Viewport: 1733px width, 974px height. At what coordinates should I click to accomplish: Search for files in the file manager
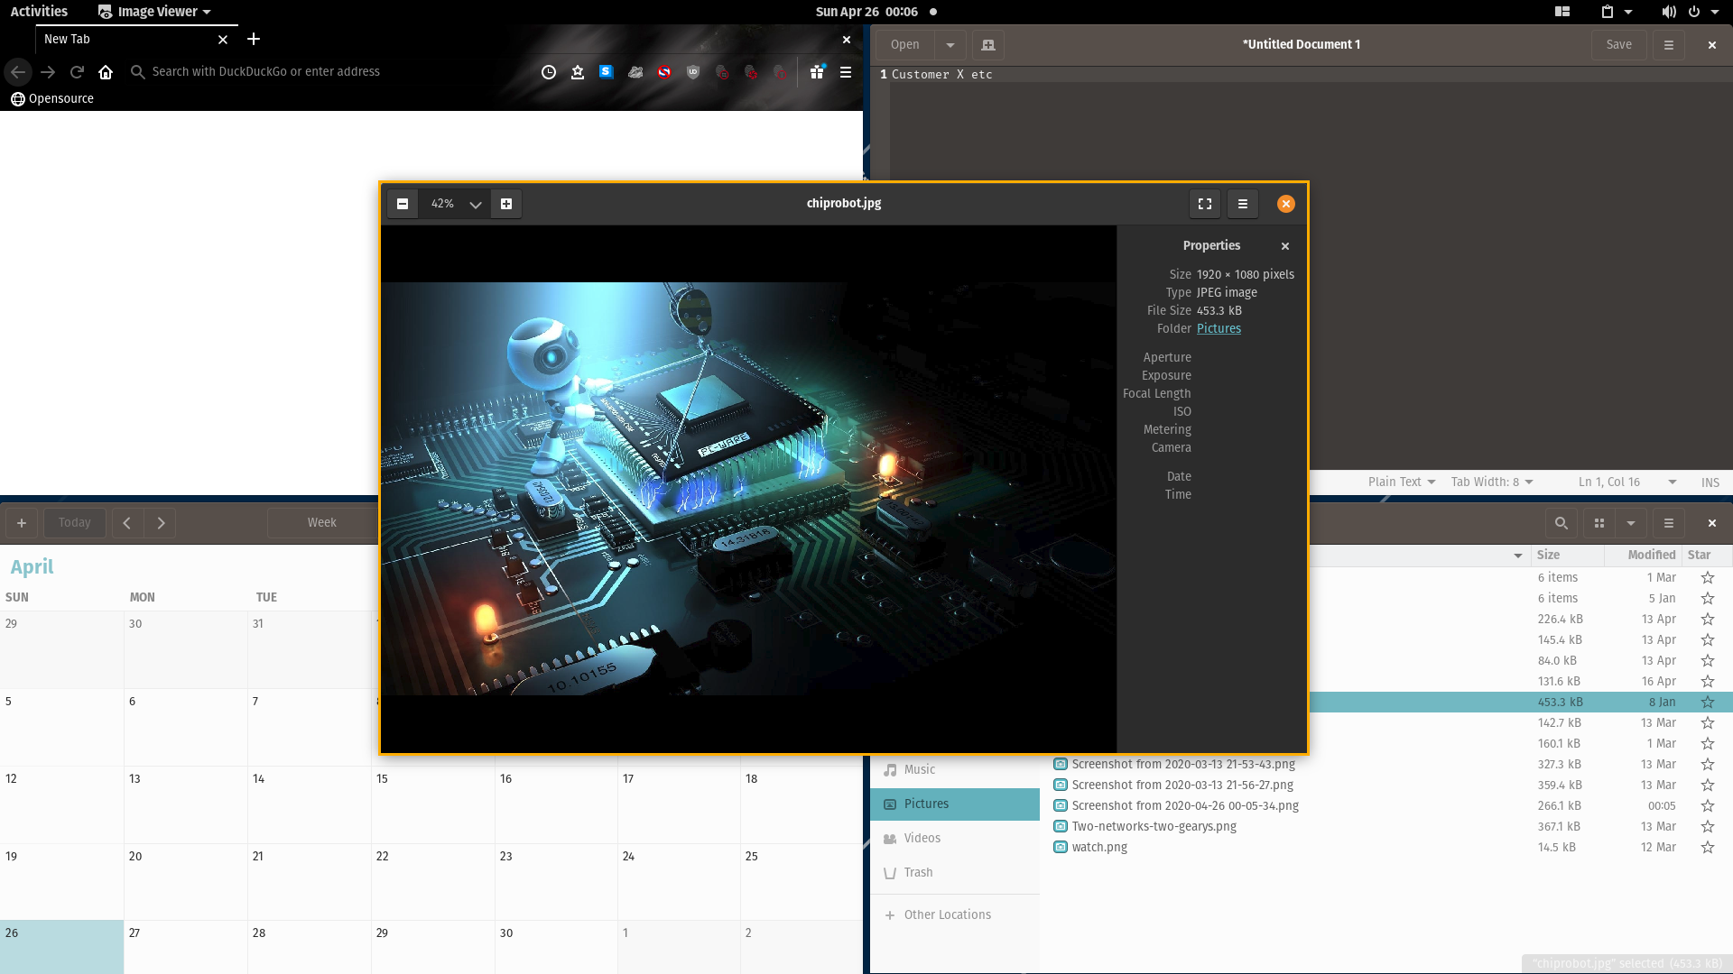pos(1562,523)
